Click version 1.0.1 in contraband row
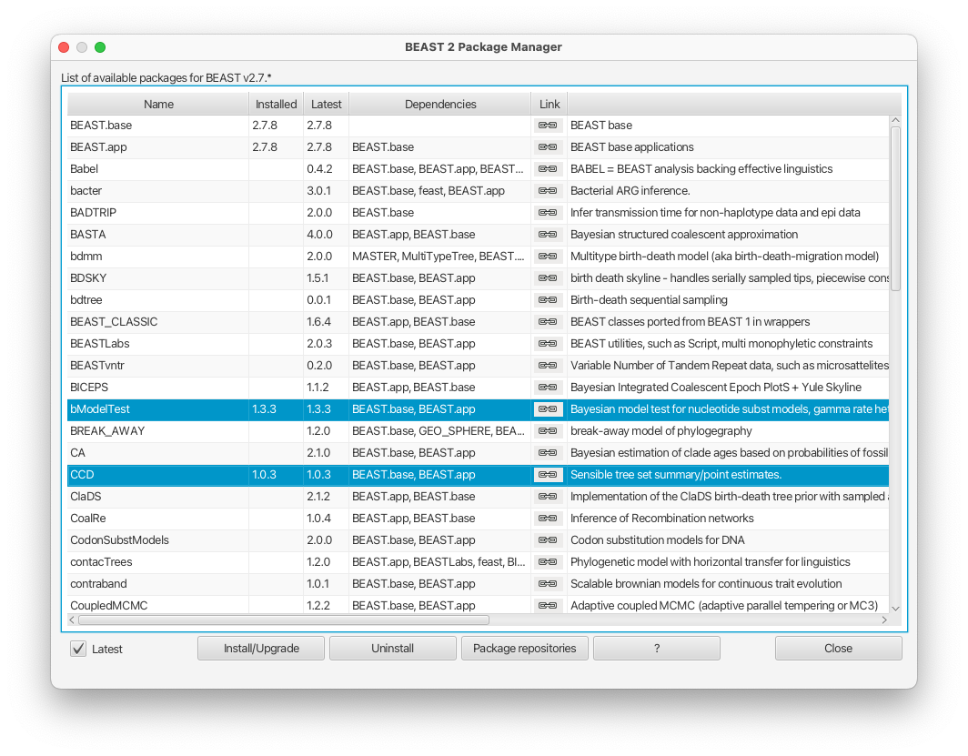 point(318,584)
